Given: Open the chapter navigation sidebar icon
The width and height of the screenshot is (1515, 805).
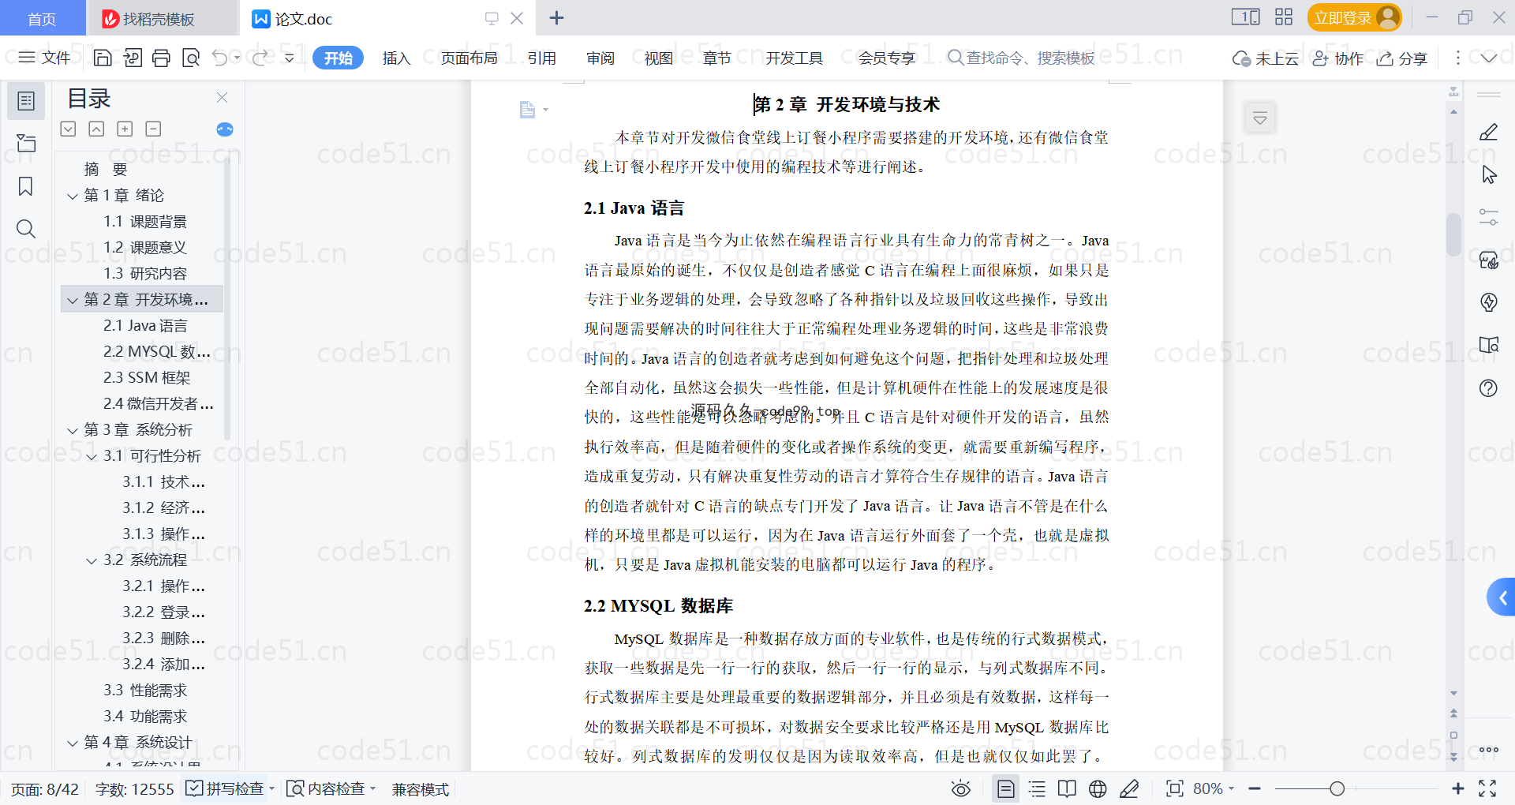Looking at the screenshot, I should pos(26,143).
